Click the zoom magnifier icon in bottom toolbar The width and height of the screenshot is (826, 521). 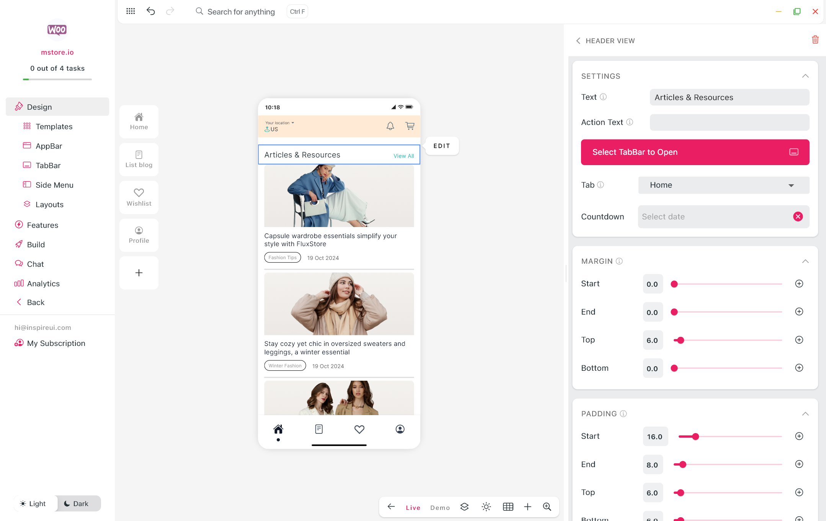click(547, 507)
